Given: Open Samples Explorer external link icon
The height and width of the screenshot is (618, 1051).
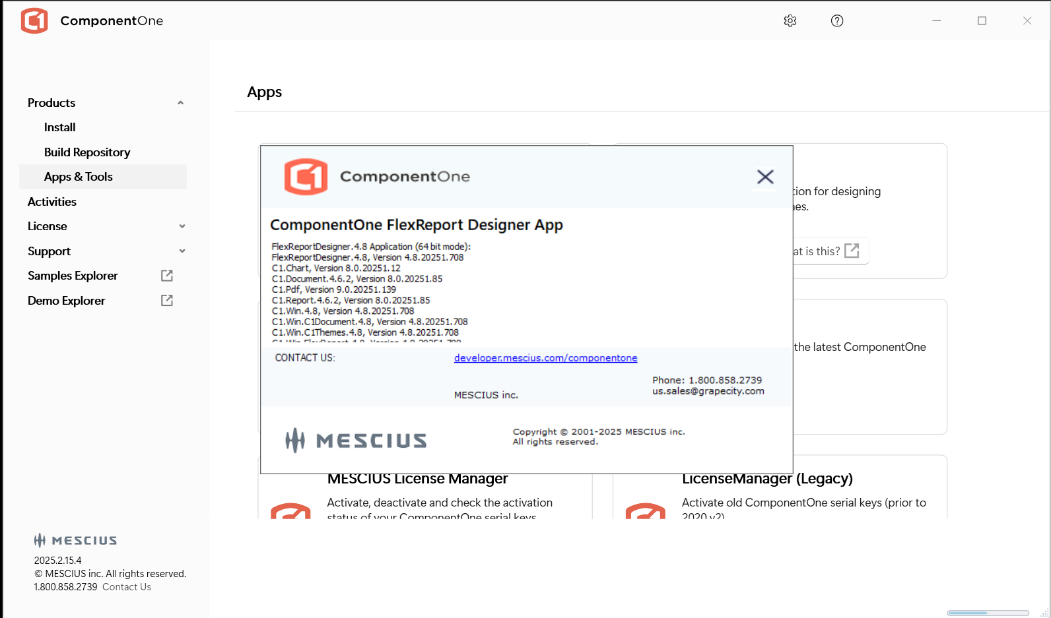Looking at the screenshot, I should click(167, 276).
